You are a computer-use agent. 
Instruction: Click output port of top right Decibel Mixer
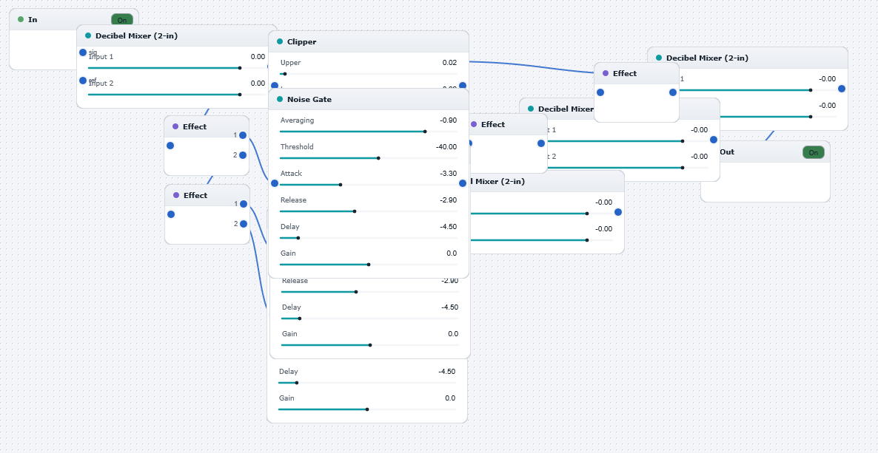(841, 89)
